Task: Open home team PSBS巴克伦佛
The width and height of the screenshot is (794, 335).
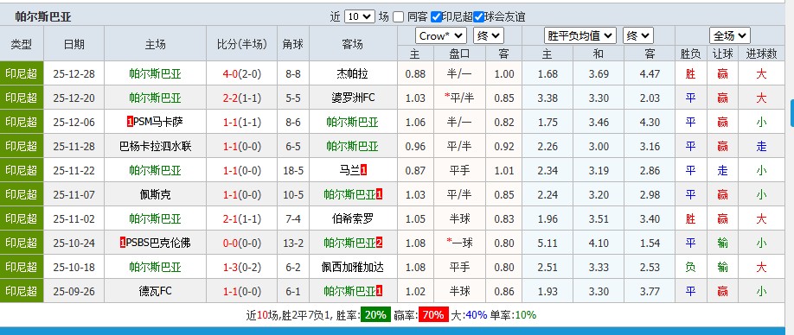Action: click(x=158, y=243)
